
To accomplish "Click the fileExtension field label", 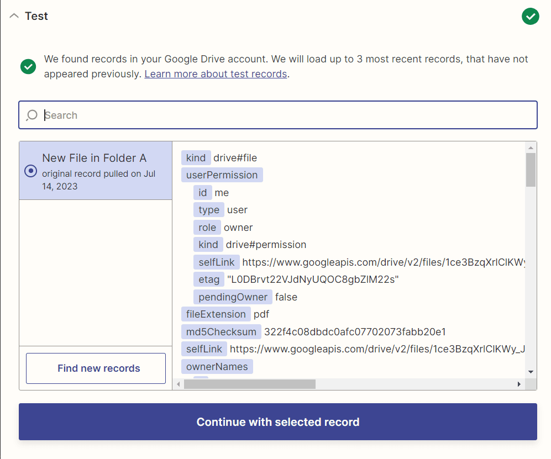I will click(216, 314).
